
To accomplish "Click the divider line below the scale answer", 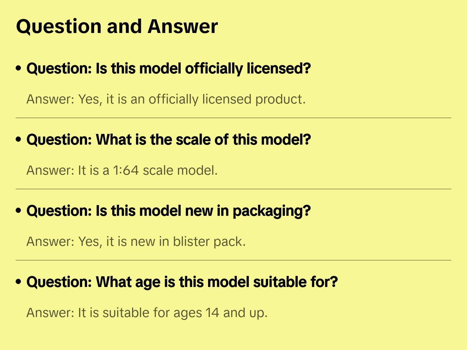I will [x=233, y=189].
